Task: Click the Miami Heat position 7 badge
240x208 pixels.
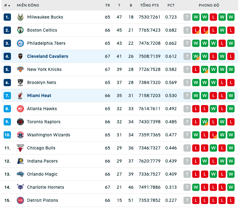Action: [x=7, y=96]
